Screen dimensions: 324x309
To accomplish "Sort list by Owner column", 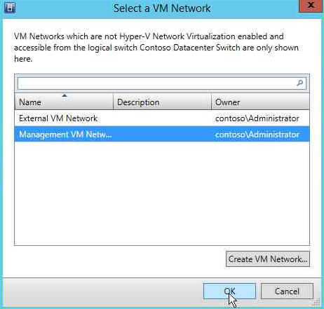I will (260, 102).
